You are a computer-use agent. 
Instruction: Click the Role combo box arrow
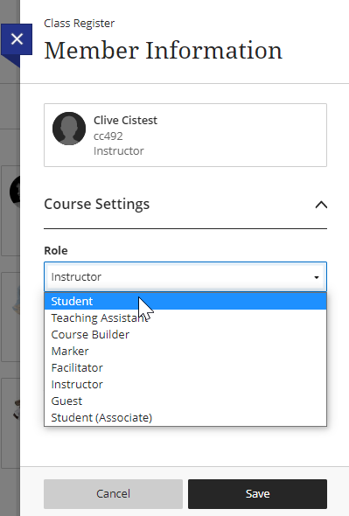[317, 277]
